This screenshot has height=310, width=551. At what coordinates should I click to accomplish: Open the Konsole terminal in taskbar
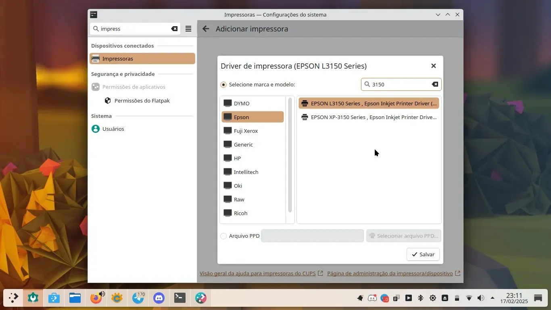click(x=180, y=298)
